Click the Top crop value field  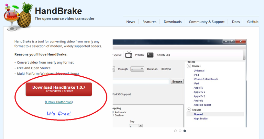tap(134, 126)
